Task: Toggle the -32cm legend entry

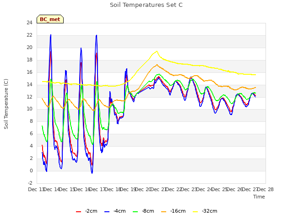Action: click(205, 211)
